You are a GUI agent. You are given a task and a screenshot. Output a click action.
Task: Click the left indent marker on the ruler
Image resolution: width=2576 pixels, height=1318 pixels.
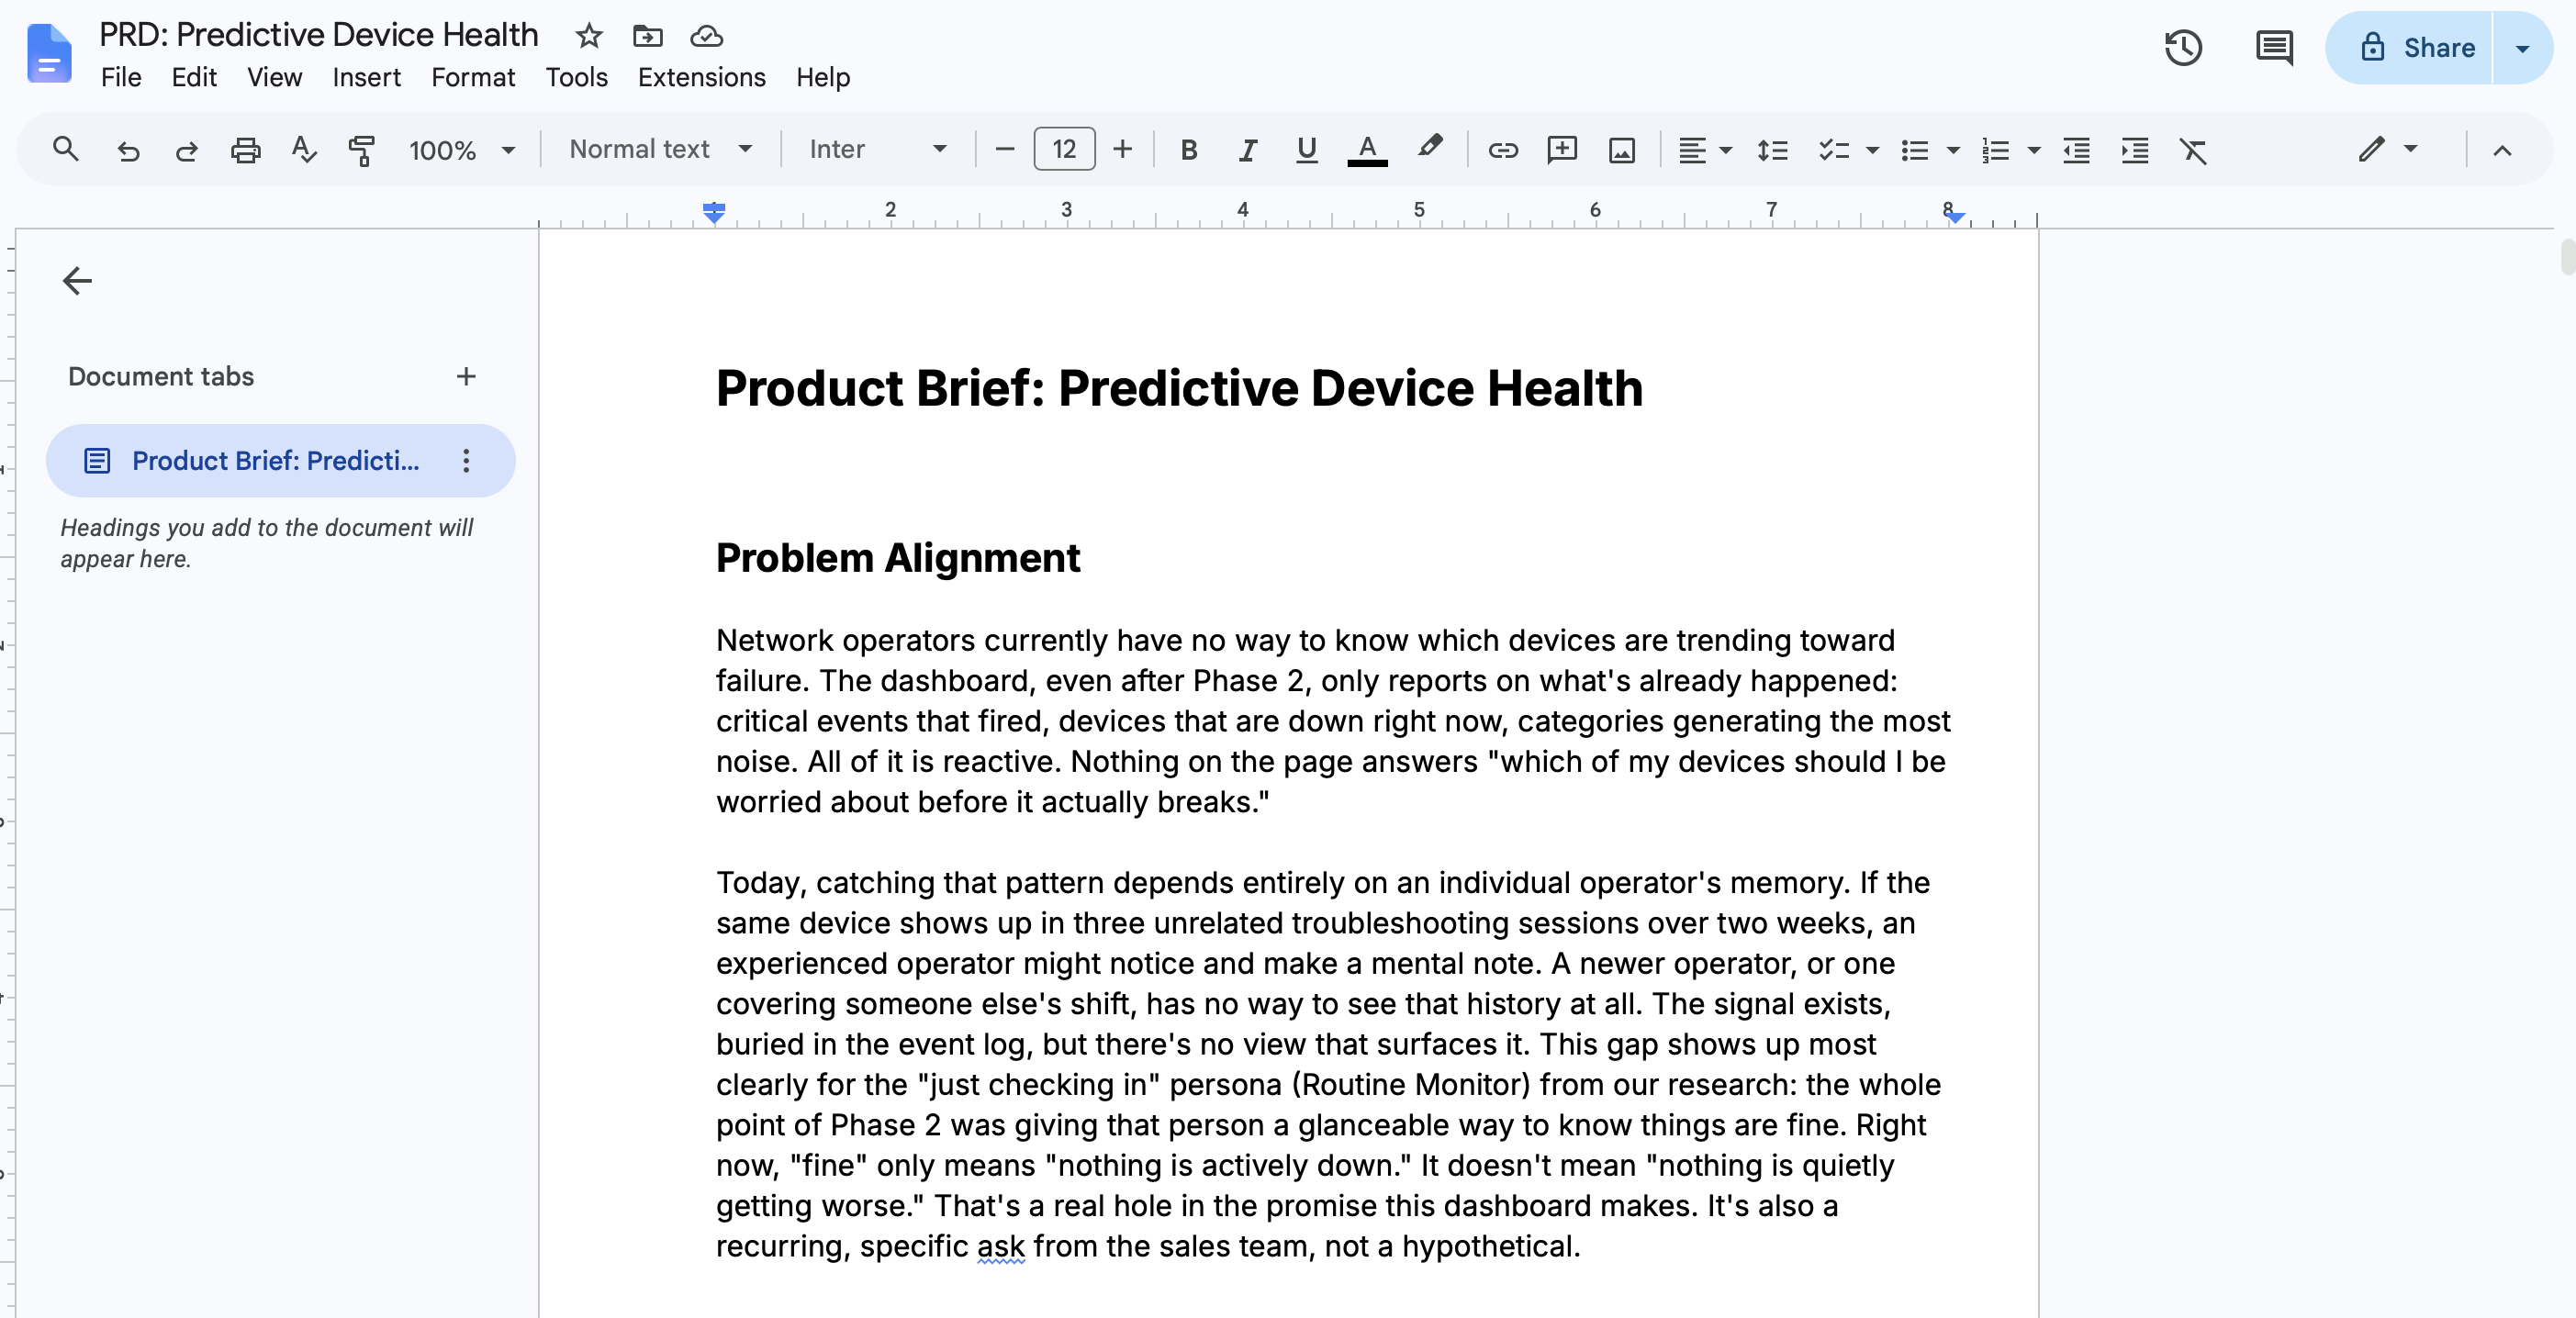(714, 212)
